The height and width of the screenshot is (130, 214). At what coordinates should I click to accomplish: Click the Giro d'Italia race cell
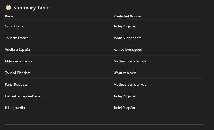click(14, 26)
